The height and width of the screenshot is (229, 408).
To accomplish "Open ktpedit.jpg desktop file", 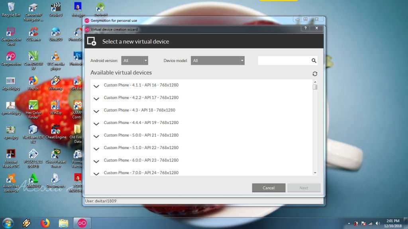I will coord(11,83).
